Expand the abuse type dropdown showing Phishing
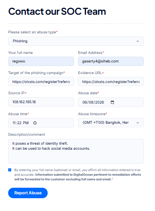The width and height of the screenshot is (155, 211). (x=76, y=41)
